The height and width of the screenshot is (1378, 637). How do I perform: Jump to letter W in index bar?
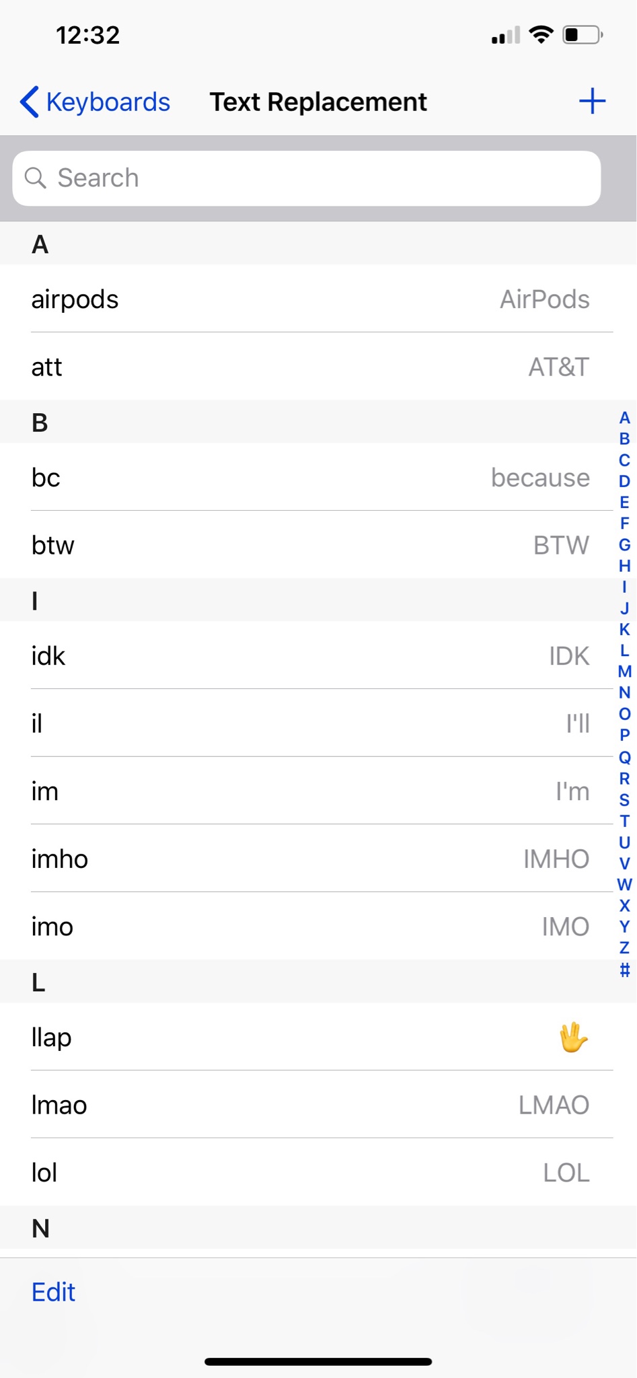click(624, 884)
